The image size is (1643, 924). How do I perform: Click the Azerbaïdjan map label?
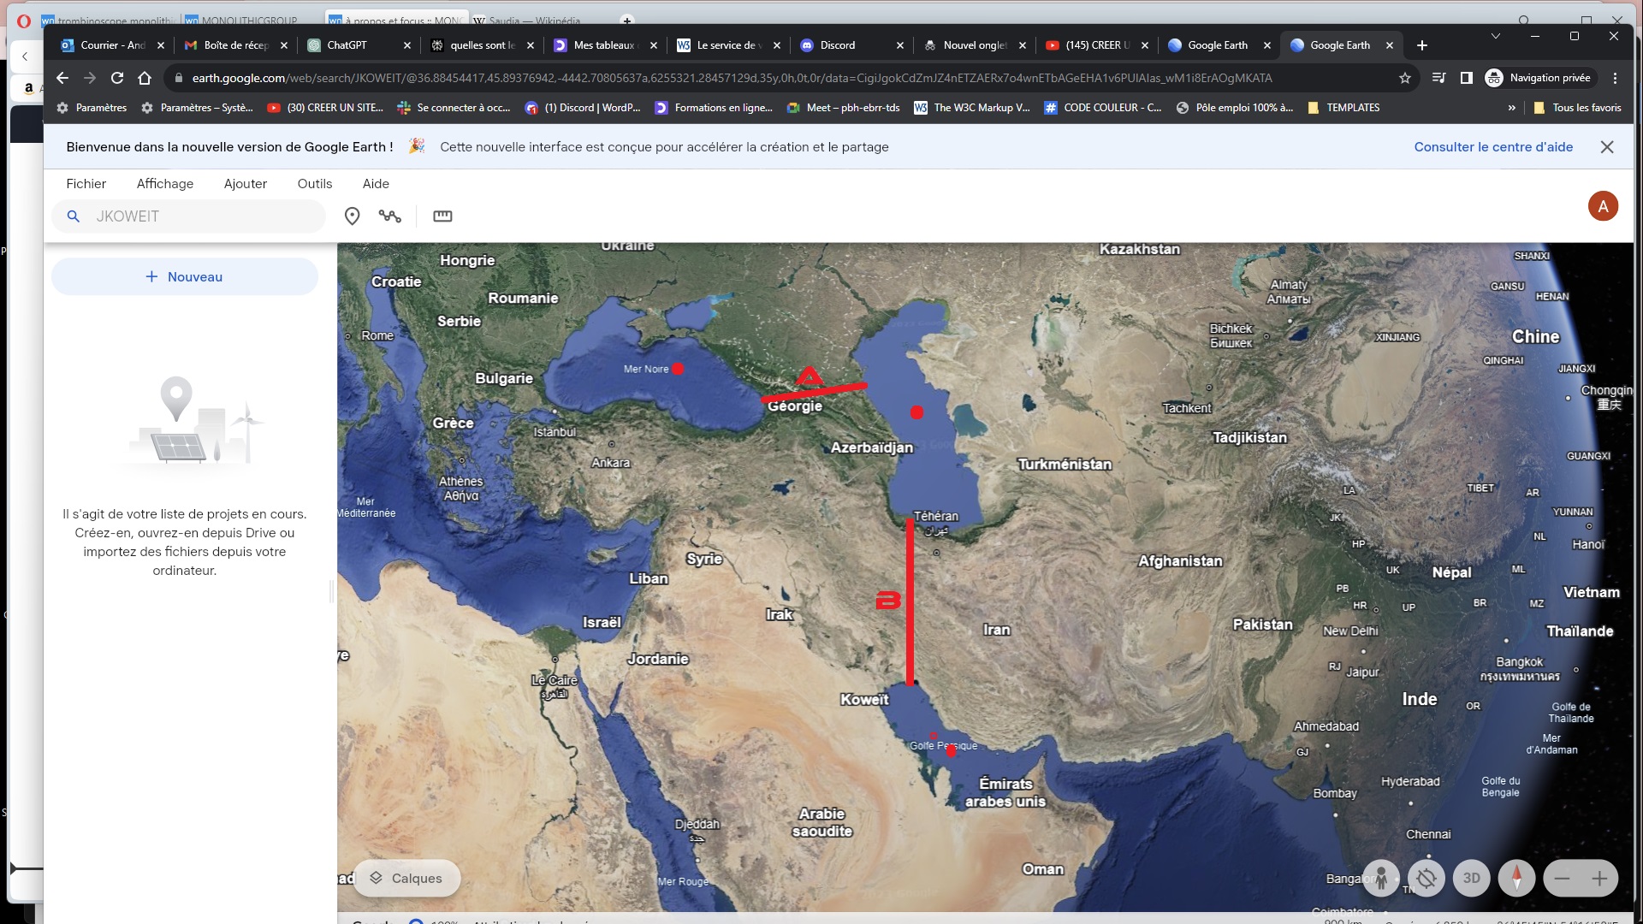pyautogui.click(x=872, y=447)
